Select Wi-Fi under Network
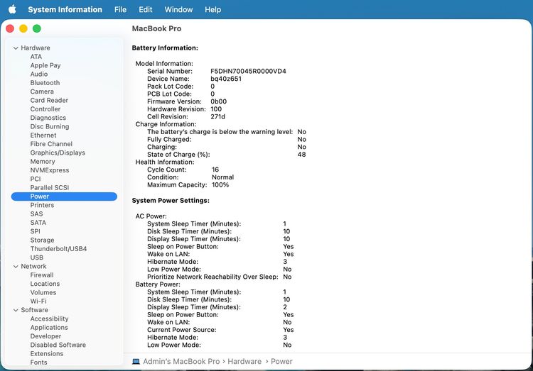Screen dimensions: 533x371 pos(38,301)
